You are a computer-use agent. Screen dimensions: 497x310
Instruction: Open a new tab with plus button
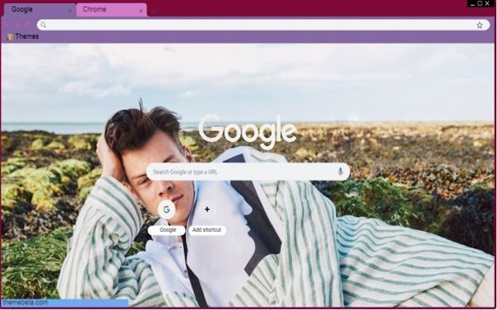tap(154, 10)
